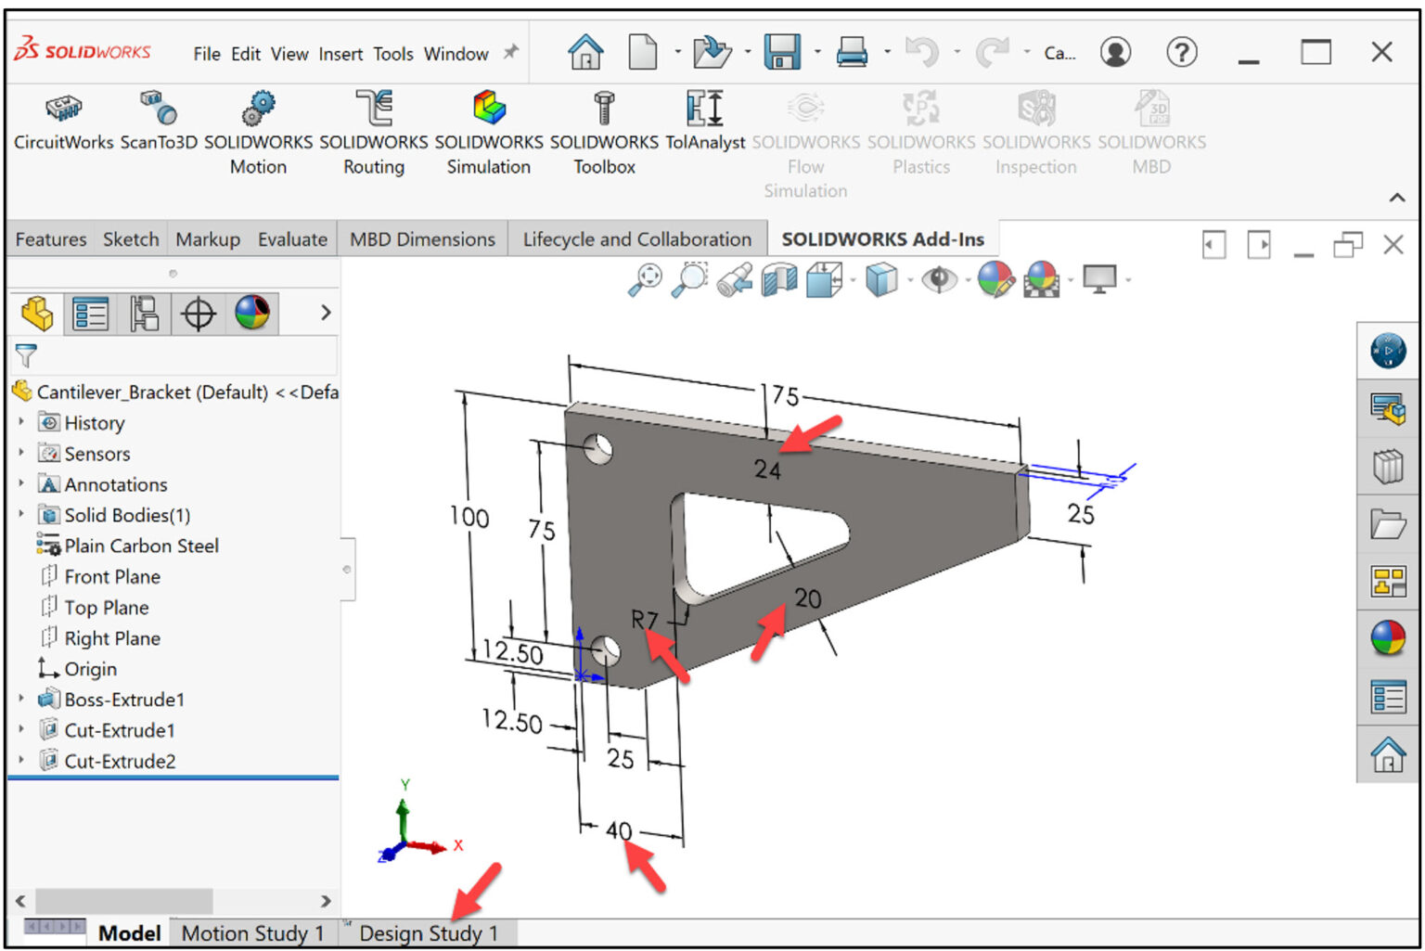Switch to the Sketch tab
This screenshot has width=1425, height=951.
130,238
